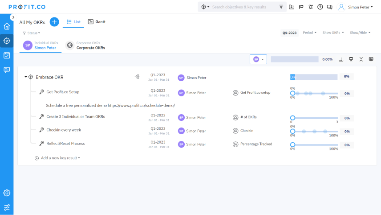Select the Corporate OKRs tab
The image size is (381, 215).
(85, 45)
